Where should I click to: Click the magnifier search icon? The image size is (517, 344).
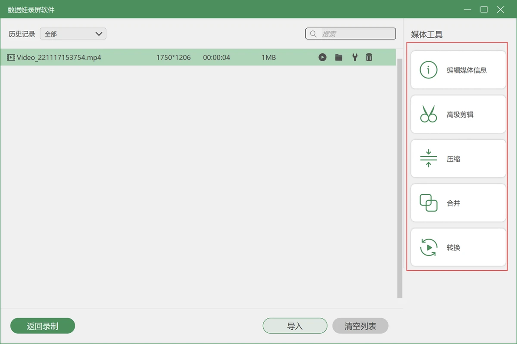click(x=313, y=34)
